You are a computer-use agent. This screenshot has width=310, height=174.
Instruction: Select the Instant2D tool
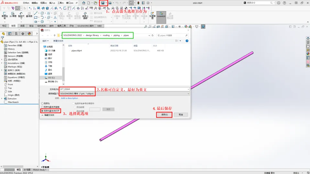pos(161,15)
